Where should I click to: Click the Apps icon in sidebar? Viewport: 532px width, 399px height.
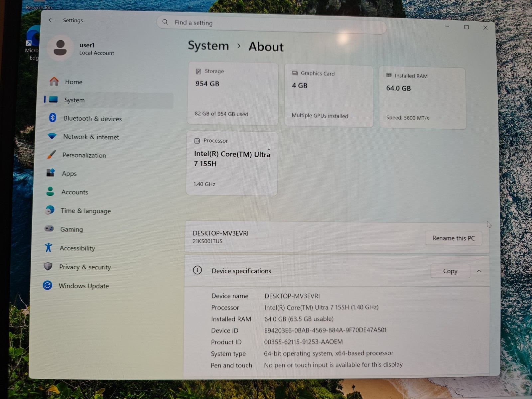click(51, 173)
